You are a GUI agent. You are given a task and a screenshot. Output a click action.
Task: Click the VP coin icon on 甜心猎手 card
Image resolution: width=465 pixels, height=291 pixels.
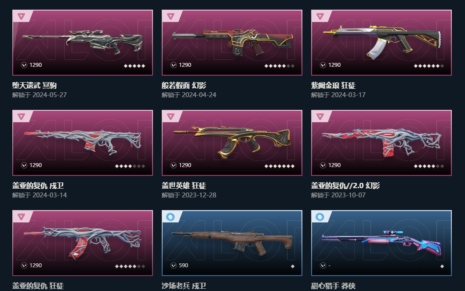[x=323, y=266]
